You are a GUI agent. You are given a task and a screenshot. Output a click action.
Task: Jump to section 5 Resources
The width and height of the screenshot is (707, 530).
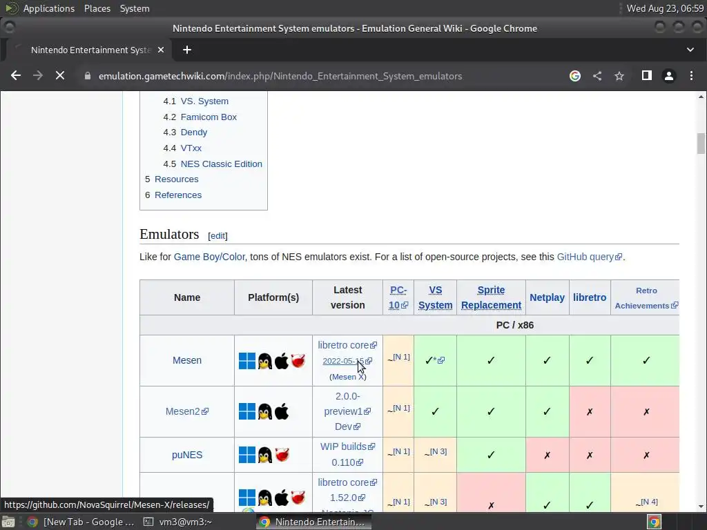coord(176,179)
